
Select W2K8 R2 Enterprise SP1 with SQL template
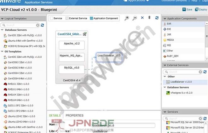coord(24,46)
